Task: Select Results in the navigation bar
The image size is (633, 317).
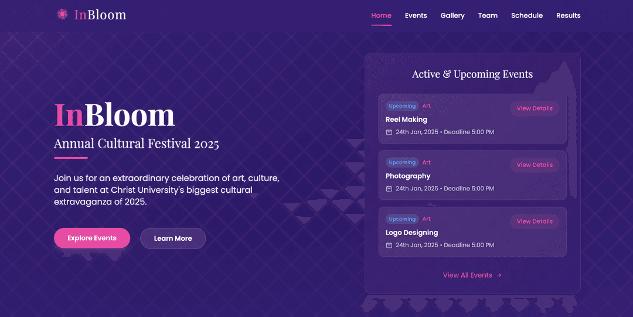Action: [x=568, y=16]
